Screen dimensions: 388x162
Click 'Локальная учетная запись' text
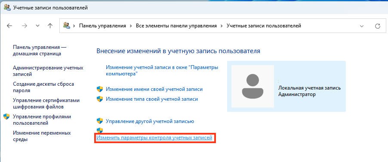tap(310, 88)
